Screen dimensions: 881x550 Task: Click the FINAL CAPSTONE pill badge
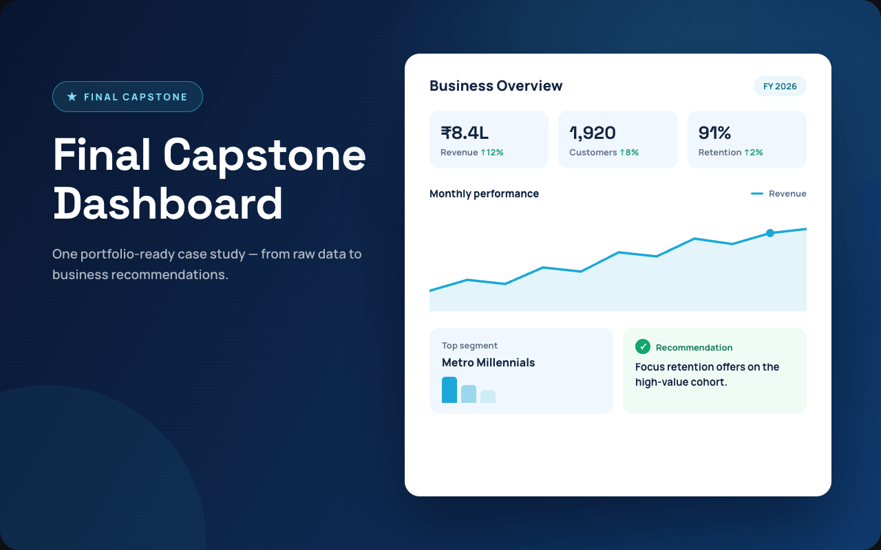coord(127,97)
